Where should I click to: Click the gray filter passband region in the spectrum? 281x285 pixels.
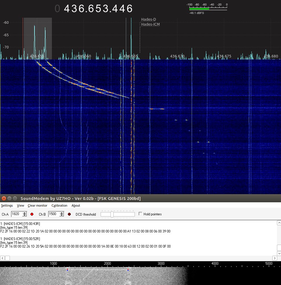(38, 39)
